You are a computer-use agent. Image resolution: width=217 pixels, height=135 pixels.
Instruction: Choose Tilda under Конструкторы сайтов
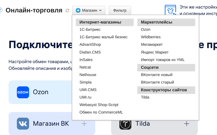coord(145,97)
